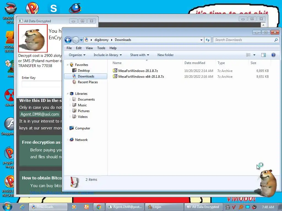The image size is (282, 211).
Task: Collapse the Favorites tree group
Action: tap(68, 65)
